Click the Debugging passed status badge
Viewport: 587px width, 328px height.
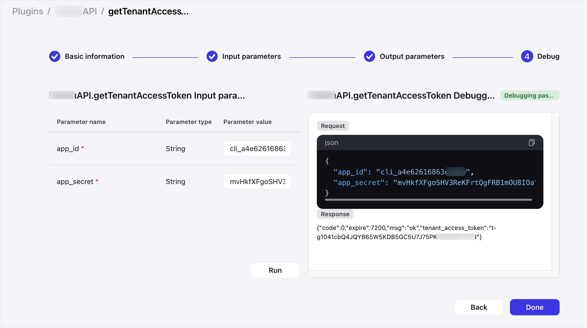click(530, 96)
